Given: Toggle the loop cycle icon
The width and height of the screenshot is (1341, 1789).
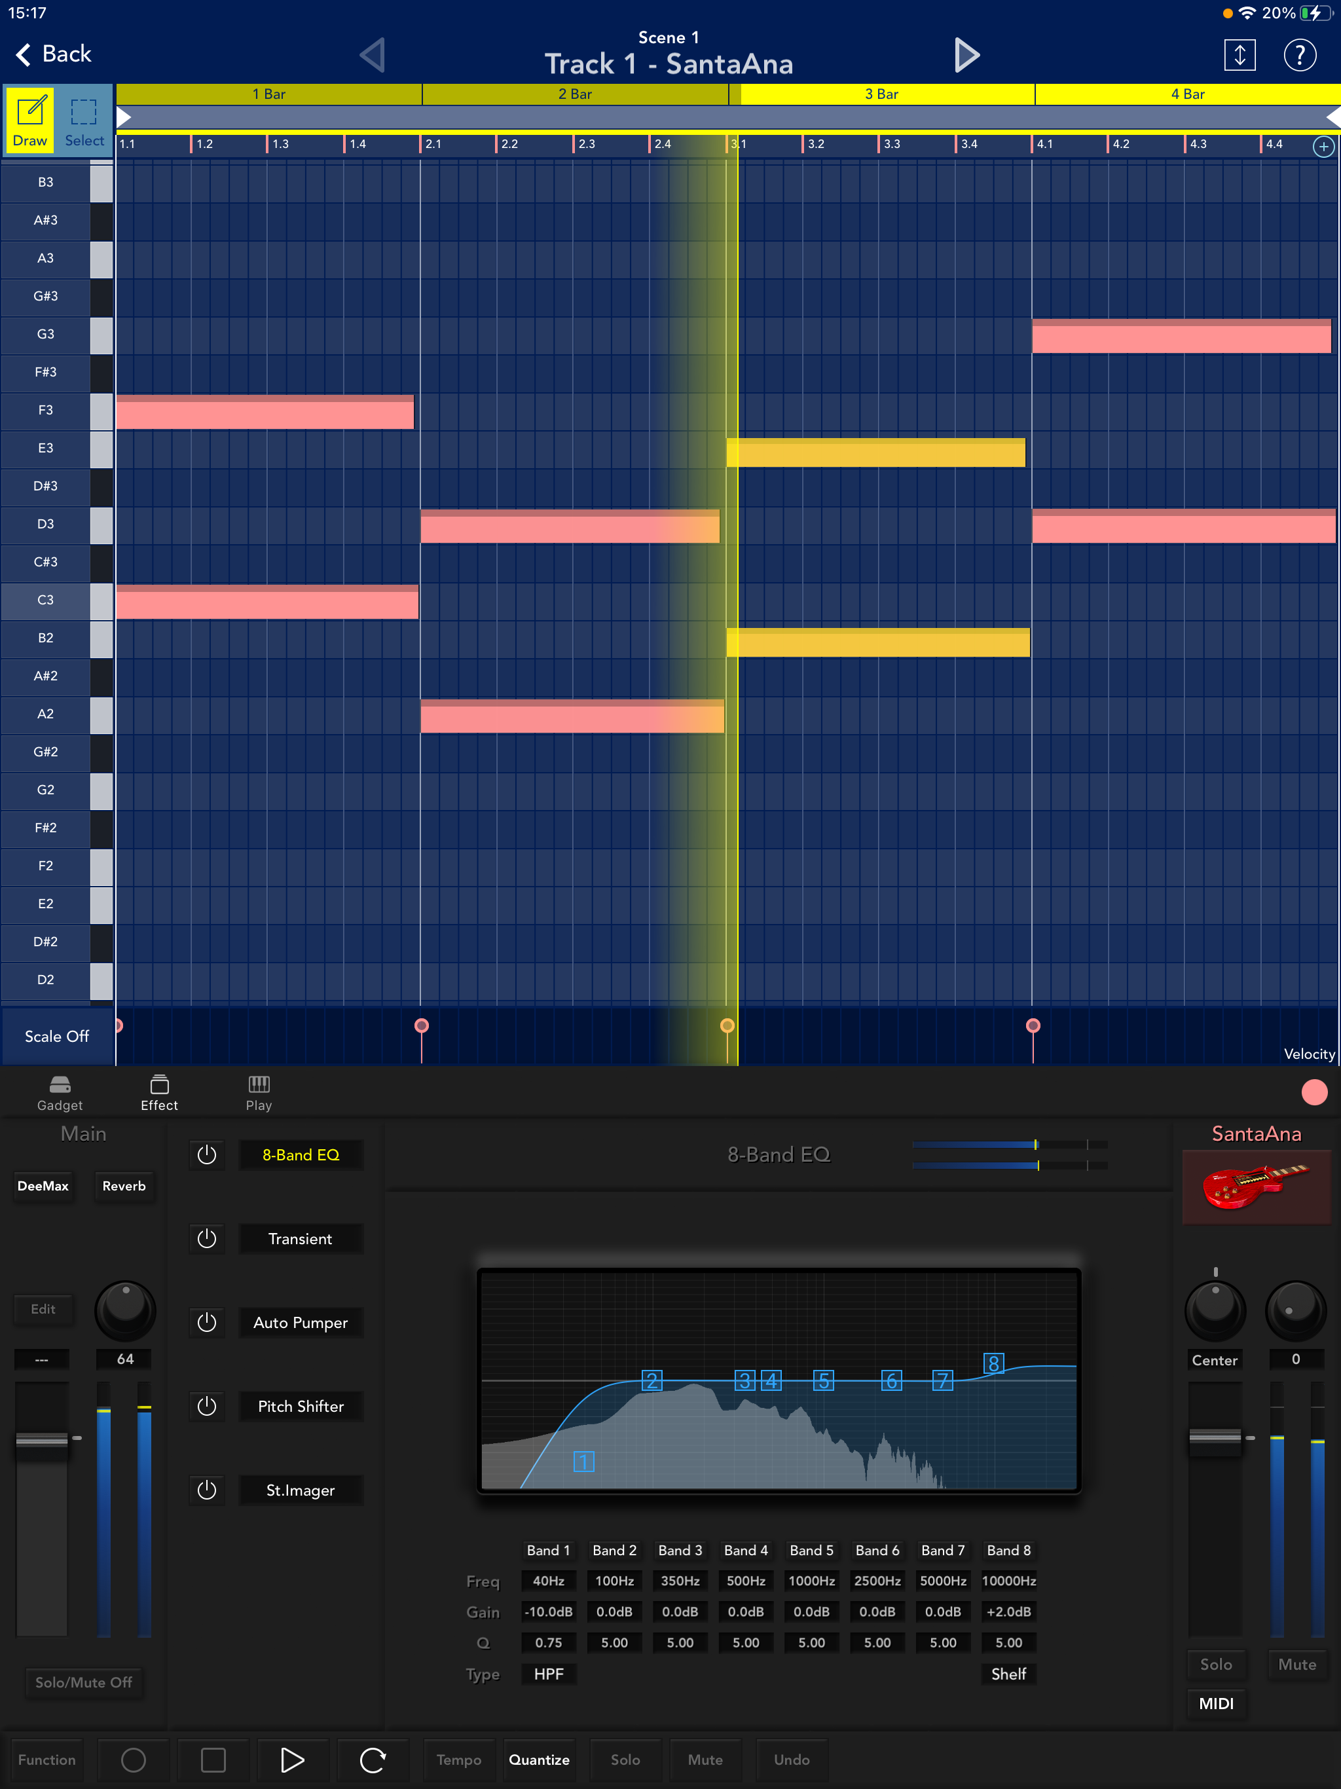Looking at the screenshot, I should point(372,1760).
